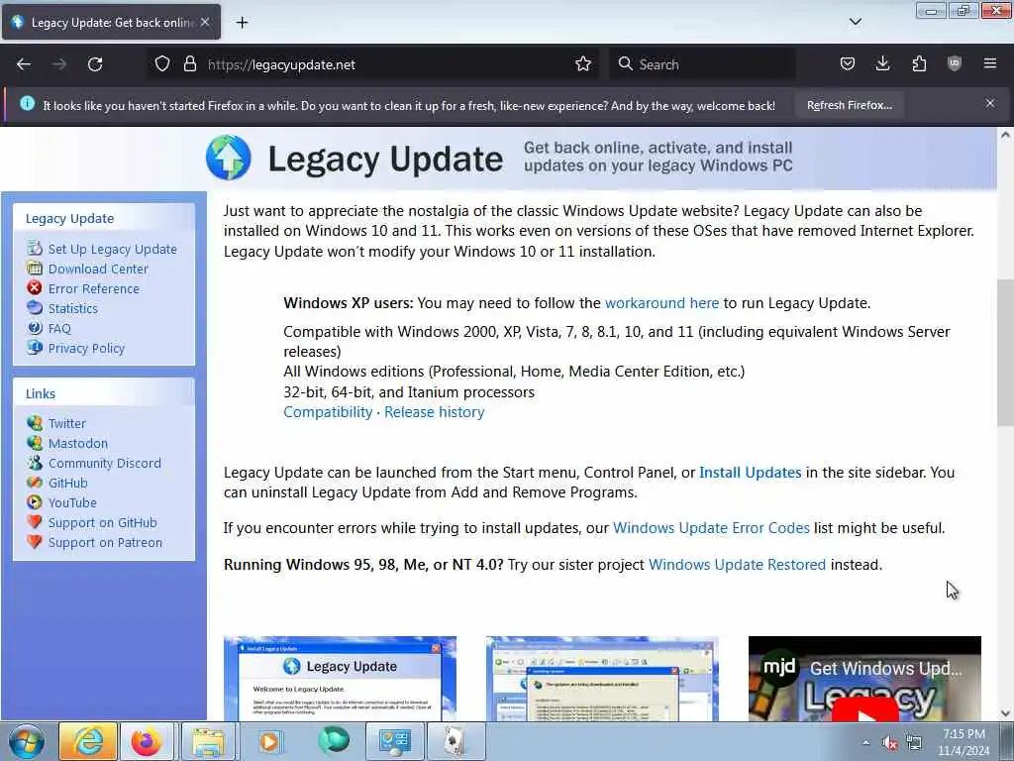1014x761 pixels.
Task: Visit the Mastodon link
Action: 78,444
